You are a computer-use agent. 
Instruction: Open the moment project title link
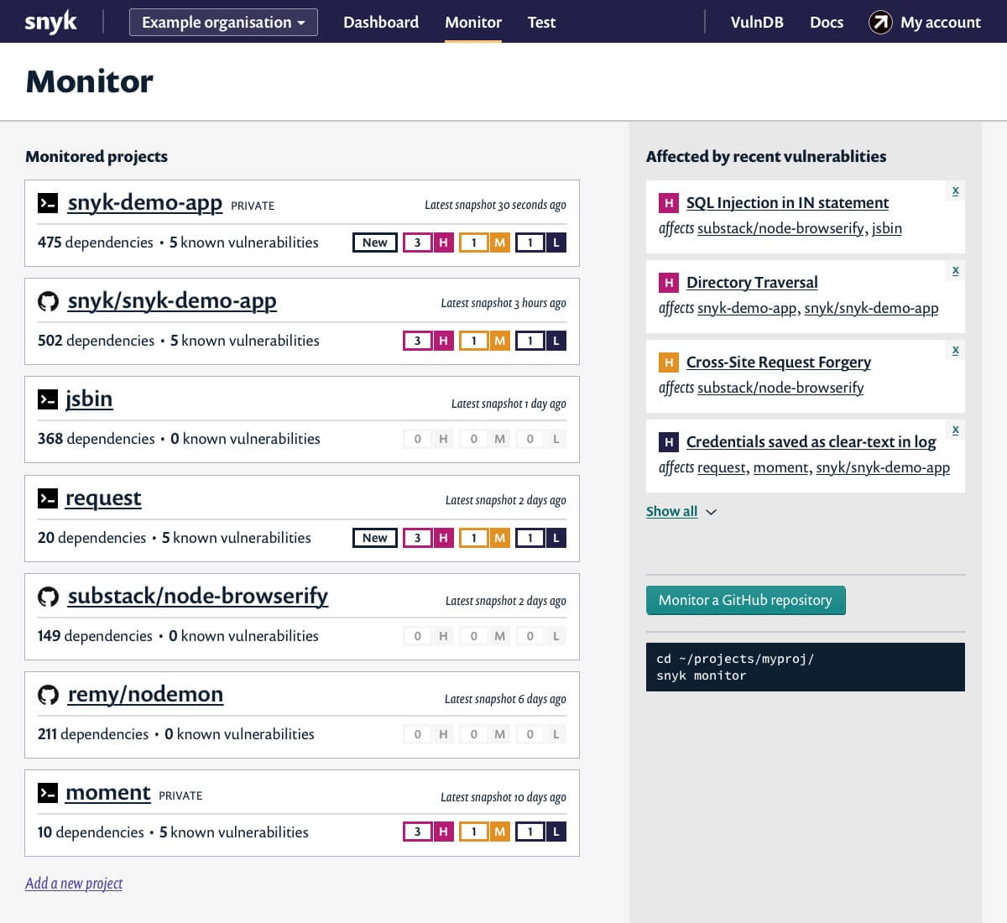pyautogui.click(x=108, y=793)
